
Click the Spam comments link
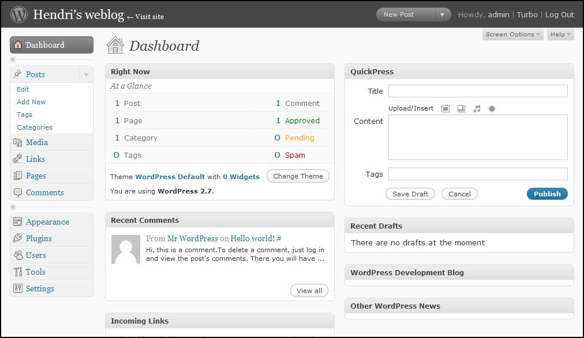(x=295, y=155)
